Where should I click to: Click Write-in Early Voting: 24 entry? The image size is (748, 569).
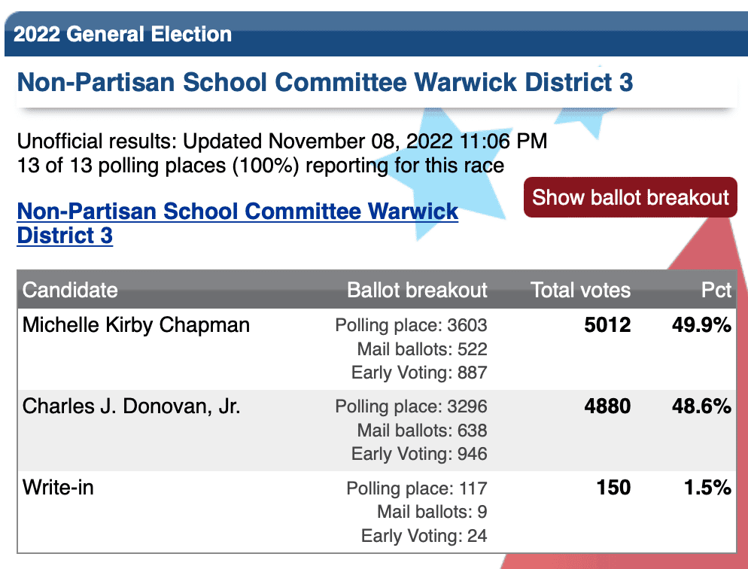tap(424, 536)
